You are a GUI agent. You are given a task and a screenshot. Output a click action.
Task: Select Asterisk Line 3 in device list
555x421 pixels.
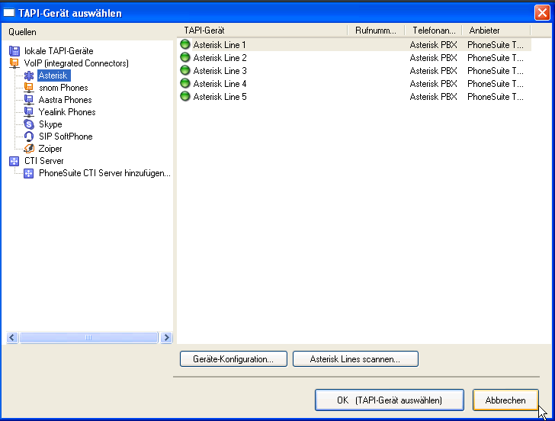(x=220, y=71)
